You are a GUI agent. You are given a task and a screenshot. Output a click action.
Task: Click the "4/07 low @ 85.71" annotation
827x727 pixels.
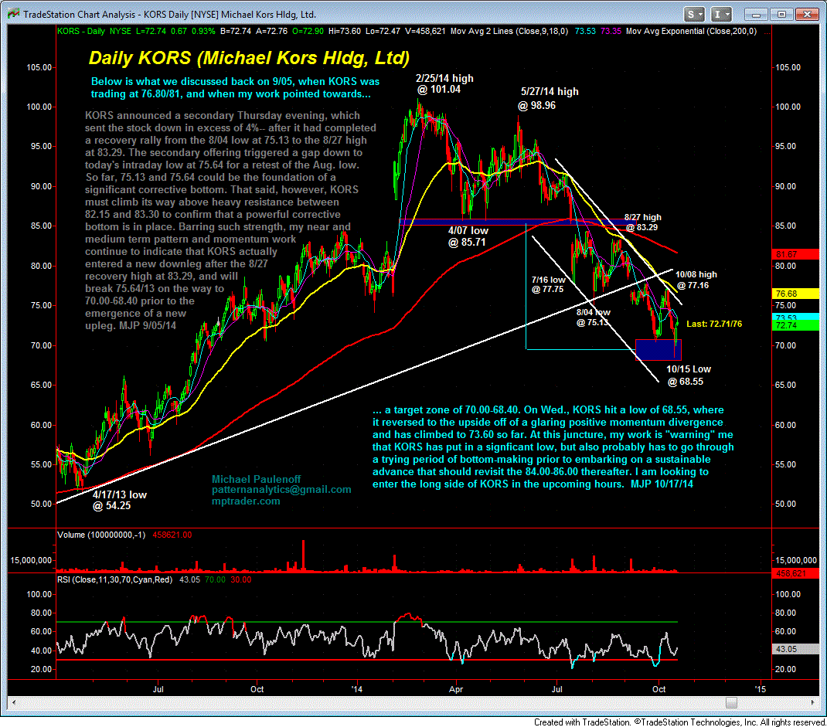tap(468, 236)
